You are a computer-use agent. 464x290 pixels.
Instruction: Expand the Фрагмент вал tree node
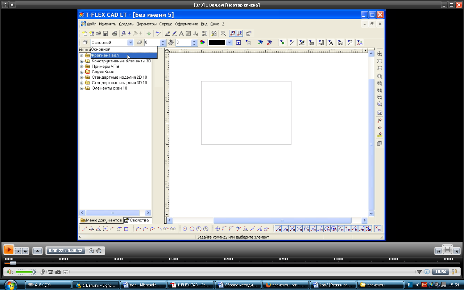[x=82, y=56]
